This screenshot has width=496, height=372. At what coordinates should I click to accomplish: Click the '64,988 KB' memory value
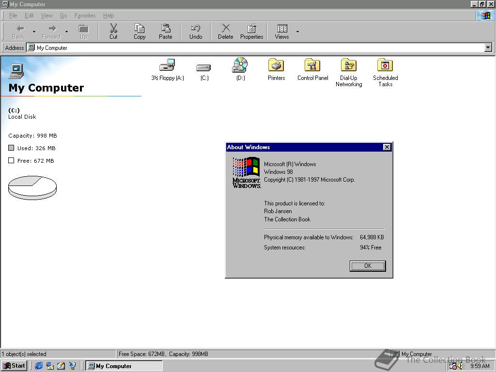tap(372, 237)
